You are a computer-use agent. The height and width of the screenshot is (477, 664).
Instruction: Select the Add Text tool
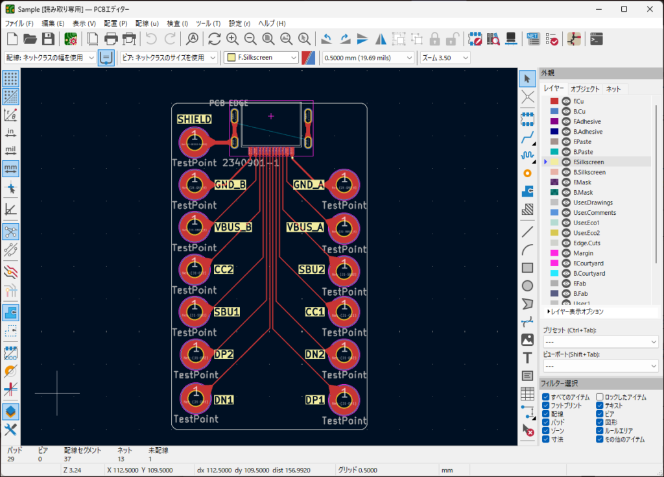tap(528, 358)
